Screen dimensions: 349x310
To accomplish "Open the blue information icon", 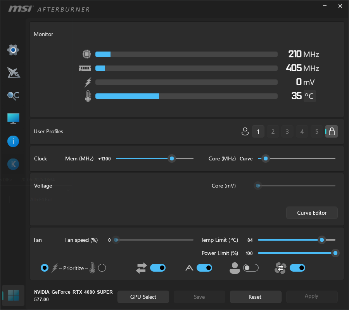I will (13, 141).
